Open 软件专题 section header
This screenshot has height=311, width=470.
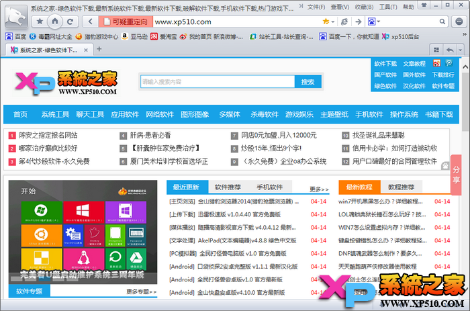click(x=29, y=292)
